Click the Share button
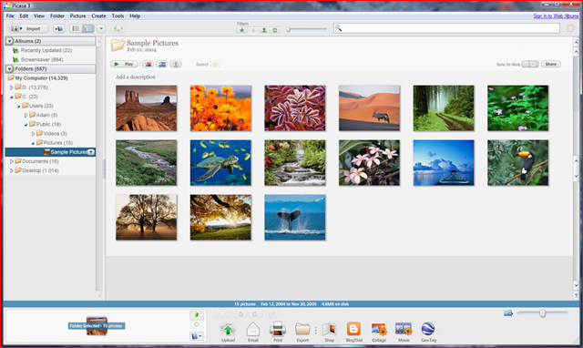Image resolution: width=583 pixels, height=348 pixels. coord(550,65)
